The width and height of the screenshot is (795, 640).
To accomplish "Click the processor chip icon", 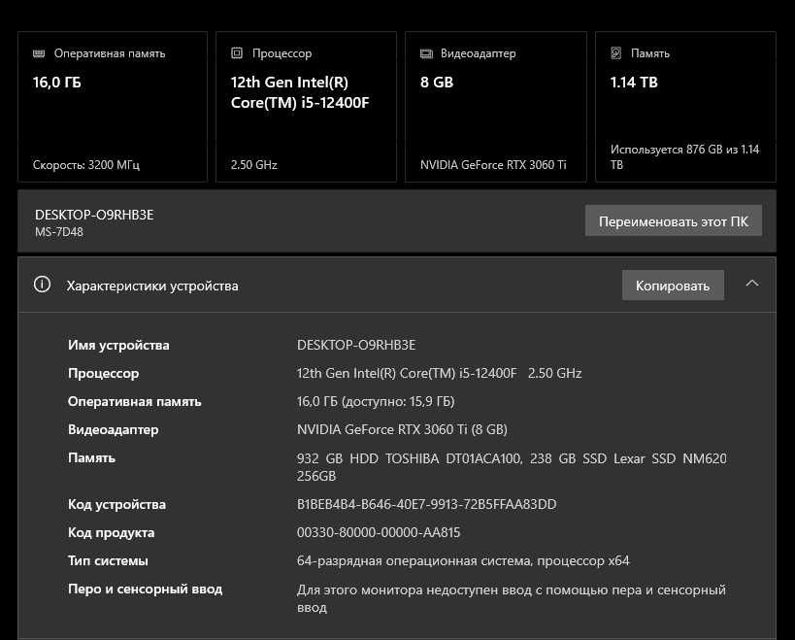I will [237, 52].
